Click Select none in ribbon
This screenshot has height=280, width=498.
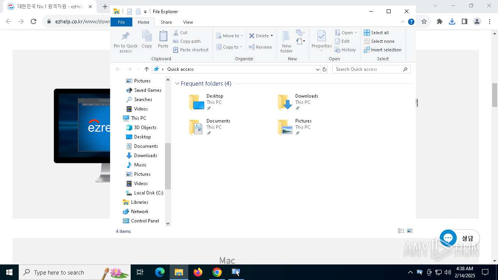[379, 41]
